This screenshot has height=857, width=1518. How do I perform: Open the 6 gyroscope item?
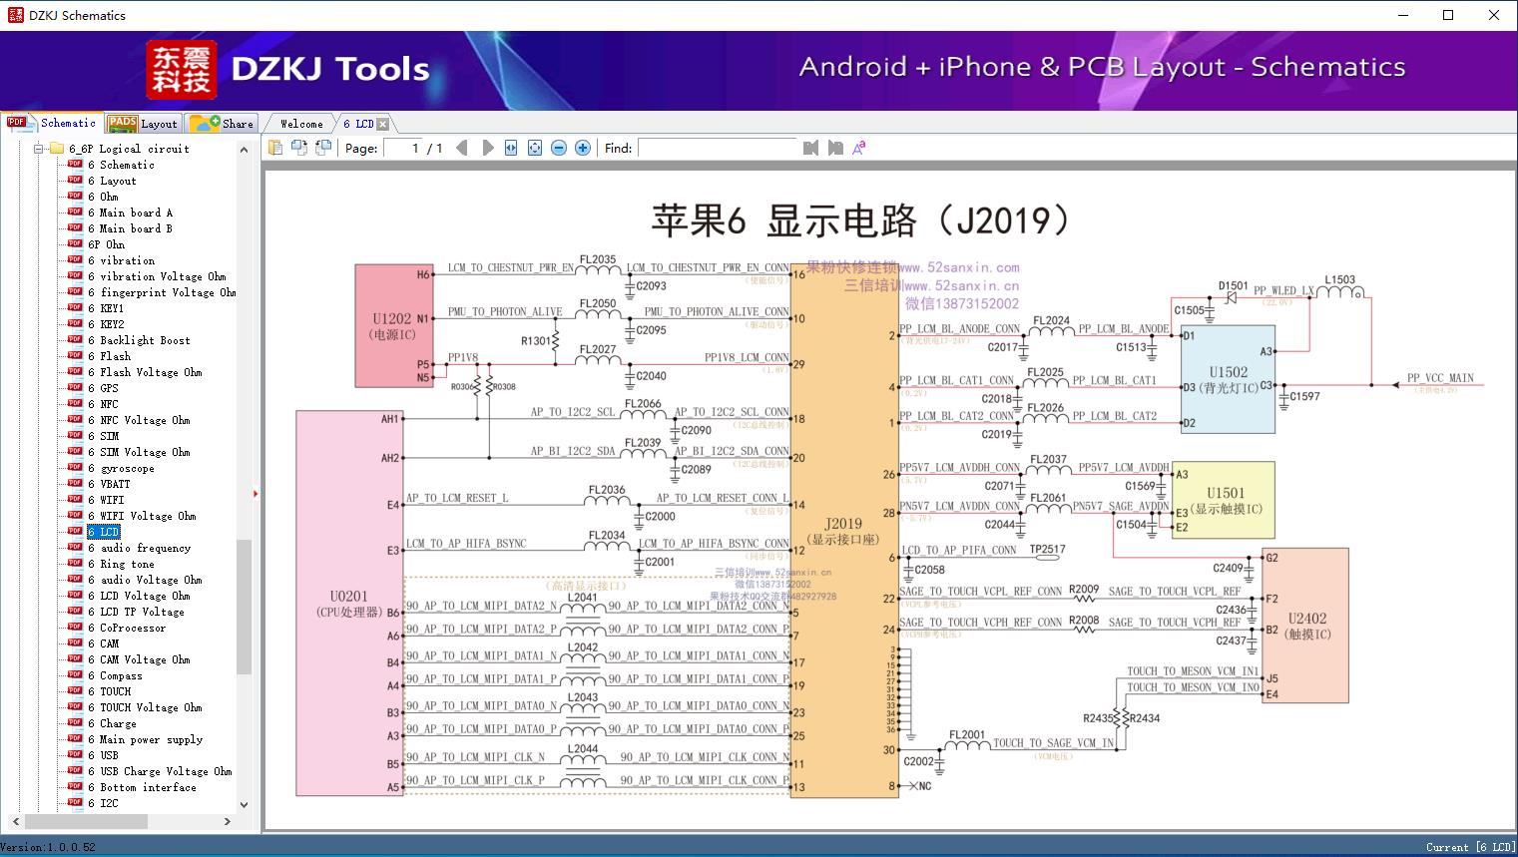point(121,468)
